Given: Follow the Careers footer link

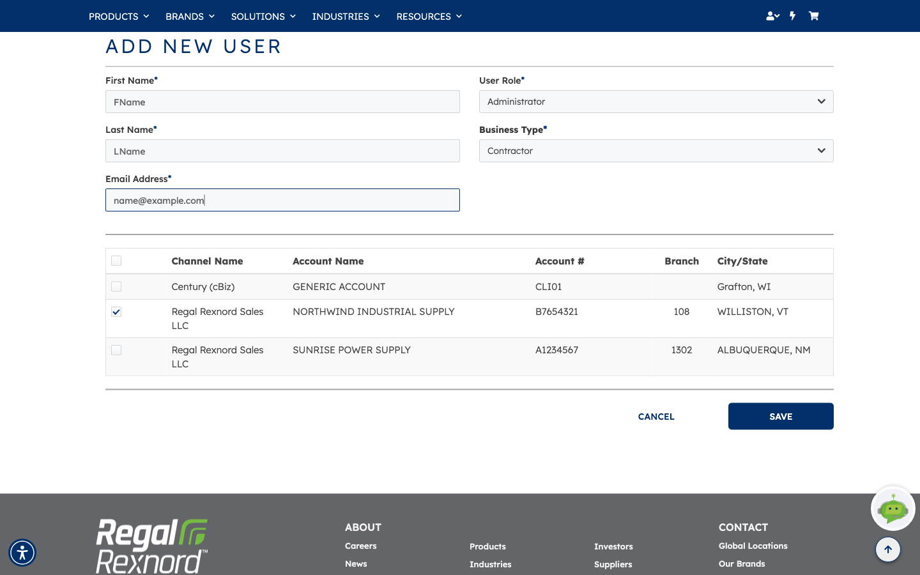Looking at the screenshot, I should [361, 546].
